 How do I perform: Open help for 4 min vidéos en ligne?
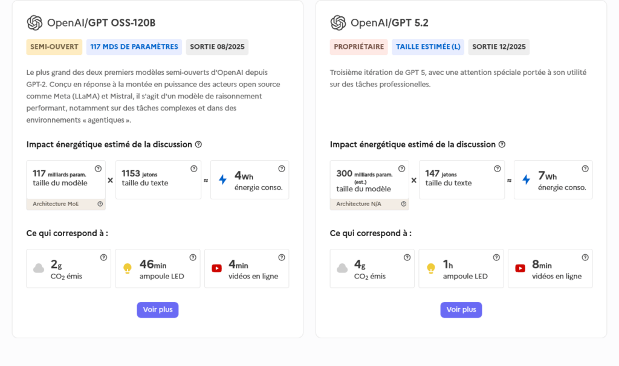[282, 257]
